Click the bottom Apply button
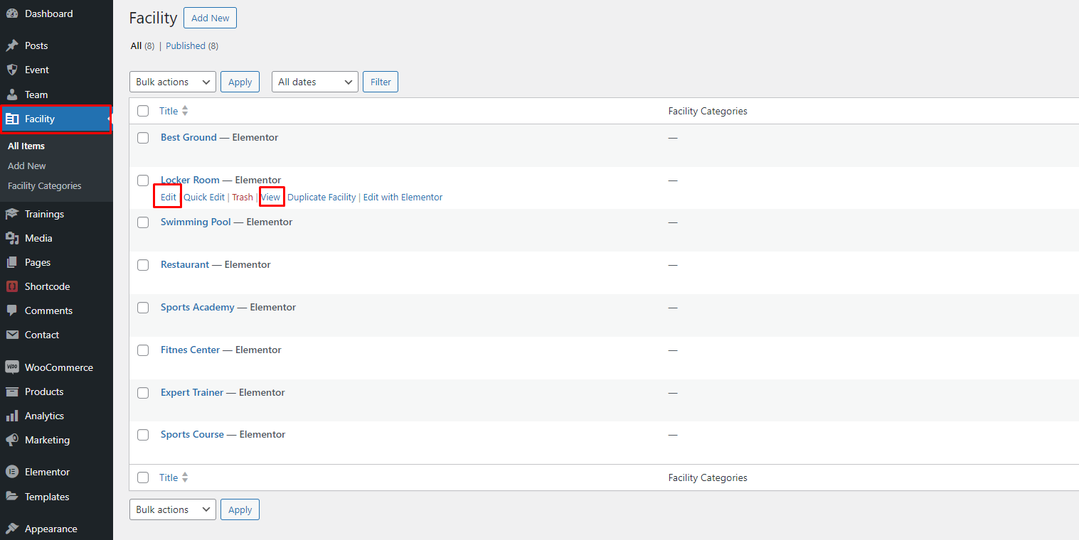Image resolution: width=1079 pixels, height=540 pixels. [240, 509]
